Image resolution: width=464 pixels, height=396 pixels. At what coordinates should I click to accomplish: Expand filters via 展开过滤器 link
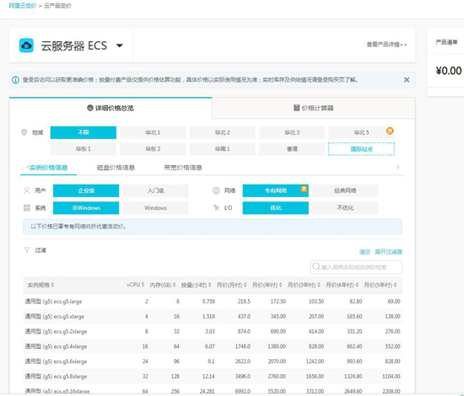pyautogui.click(x=388, y=252)
